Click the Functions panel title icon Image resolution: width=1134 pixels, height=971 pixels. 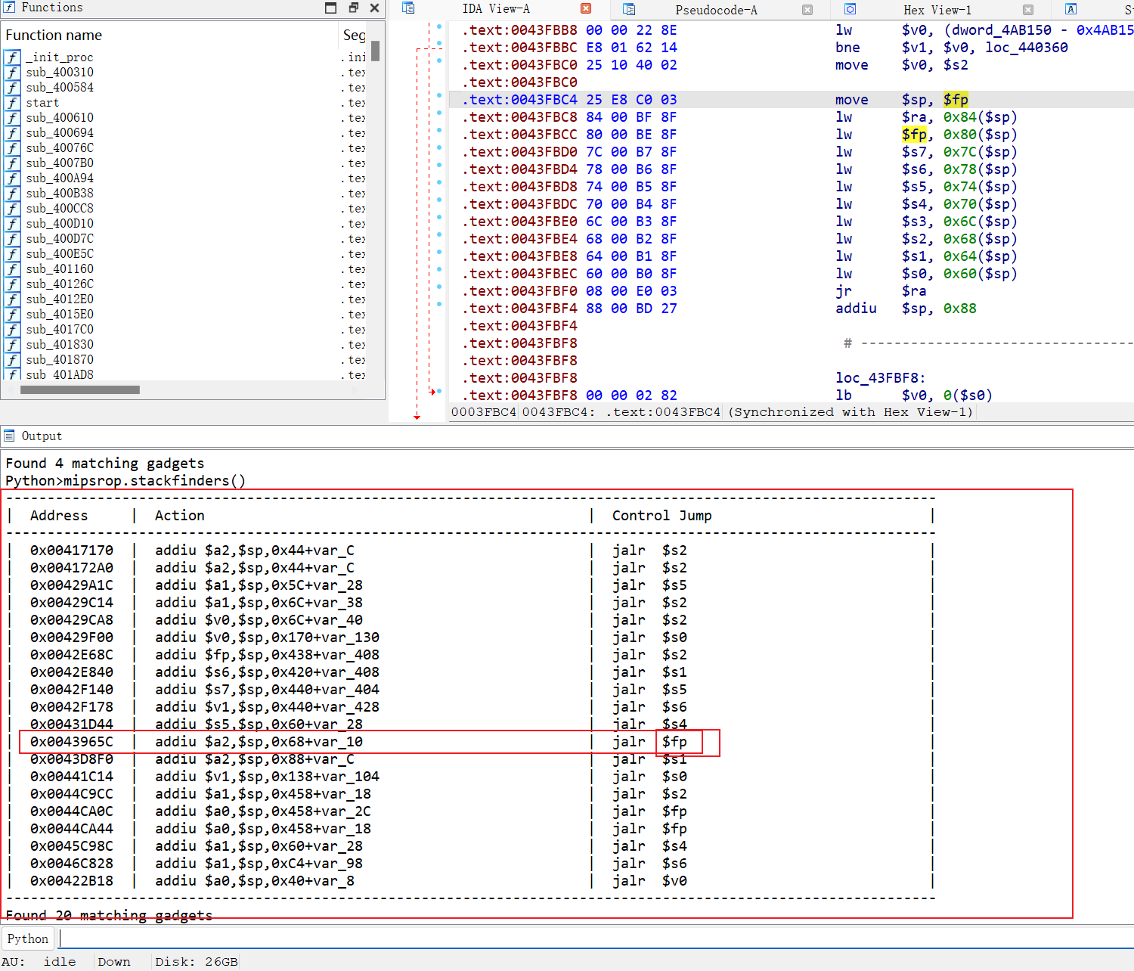[x=9, y=7]
